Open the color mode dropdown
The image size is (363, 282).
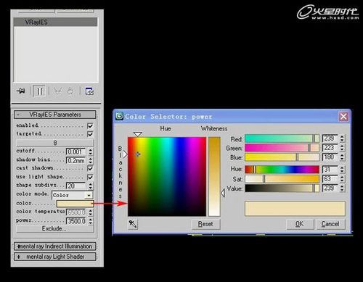point(89,195)
